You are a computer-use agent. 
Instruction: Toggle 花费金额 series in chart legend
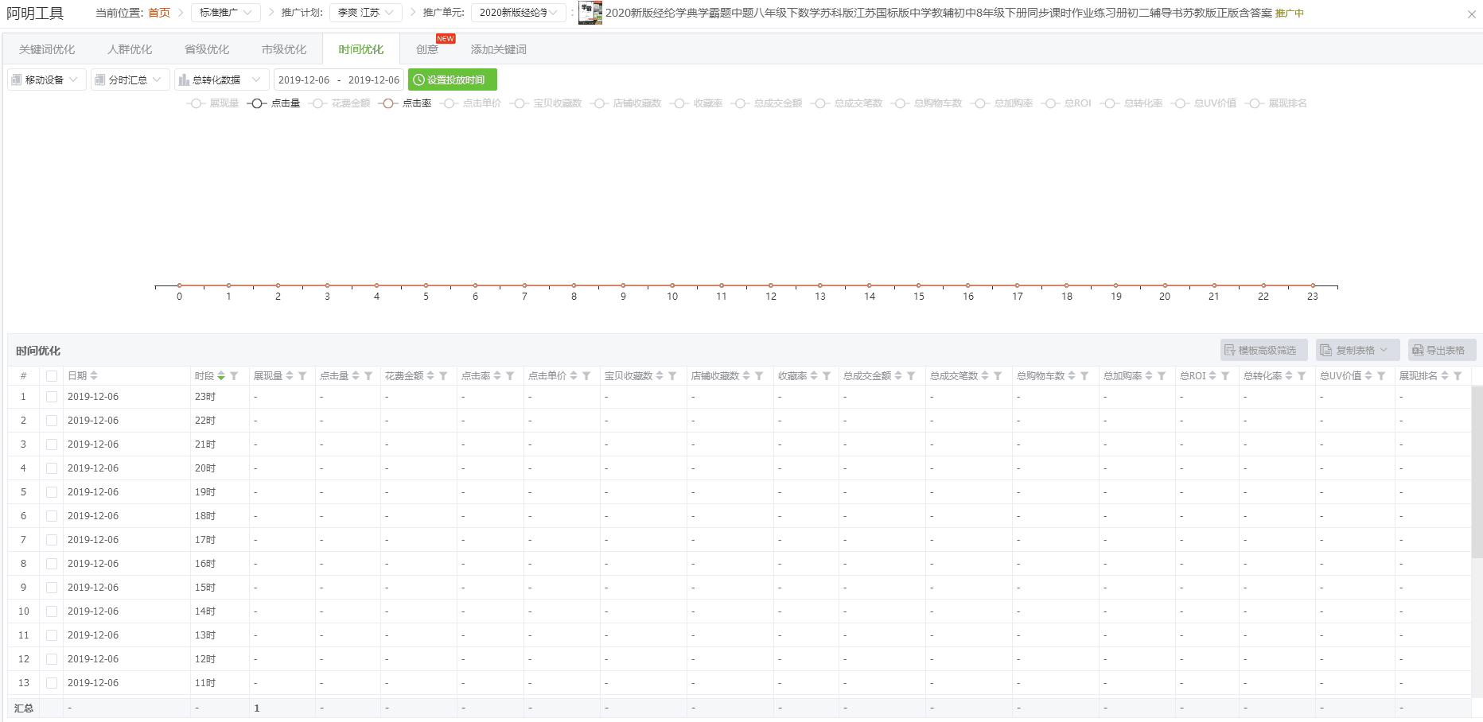(x=339, y=103)
